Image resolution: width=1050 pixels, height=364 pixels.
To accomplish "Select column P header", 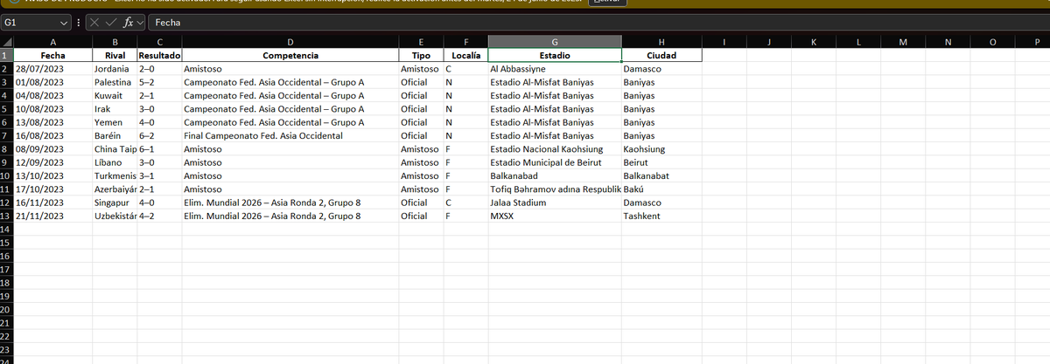I will (1037, 42).
